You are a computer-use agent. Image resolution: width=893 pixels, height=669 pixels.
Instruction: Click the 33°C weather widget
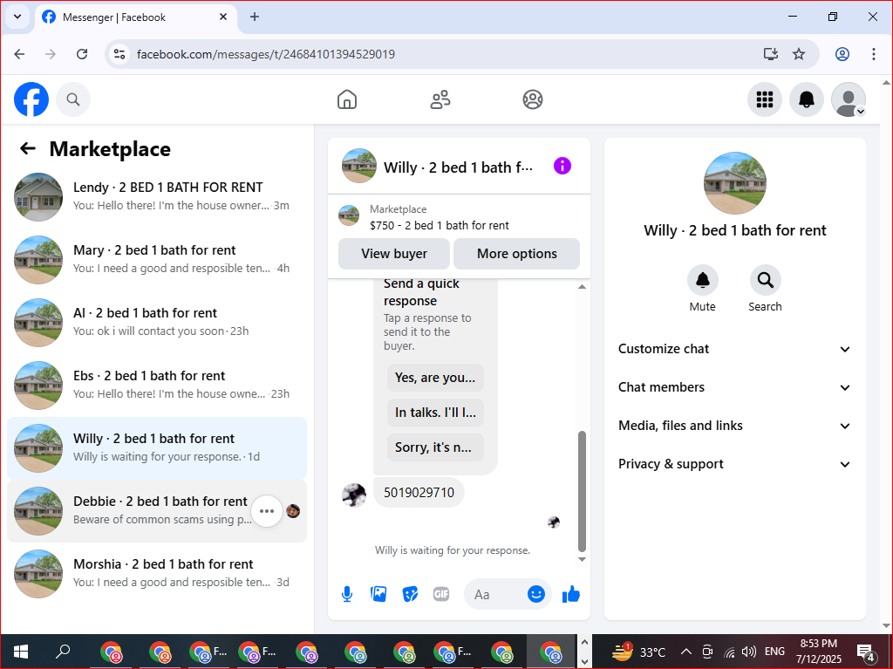[x=639, y=652]
